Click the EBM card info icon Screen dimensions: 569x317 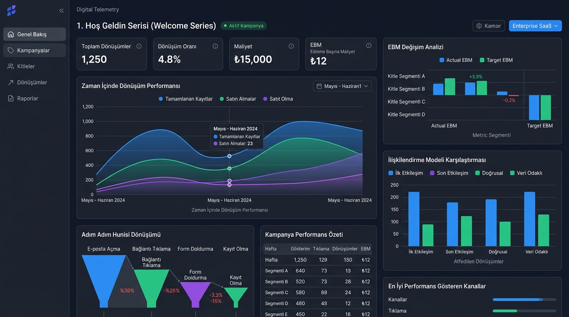click(368, 45)
